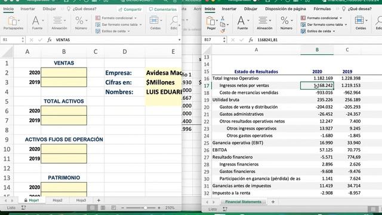Click ¿Qué desea? search in left window
Image resolution: width=382 pixels, height=215 pixels.
pyautogui.click(x=82, y=9)
